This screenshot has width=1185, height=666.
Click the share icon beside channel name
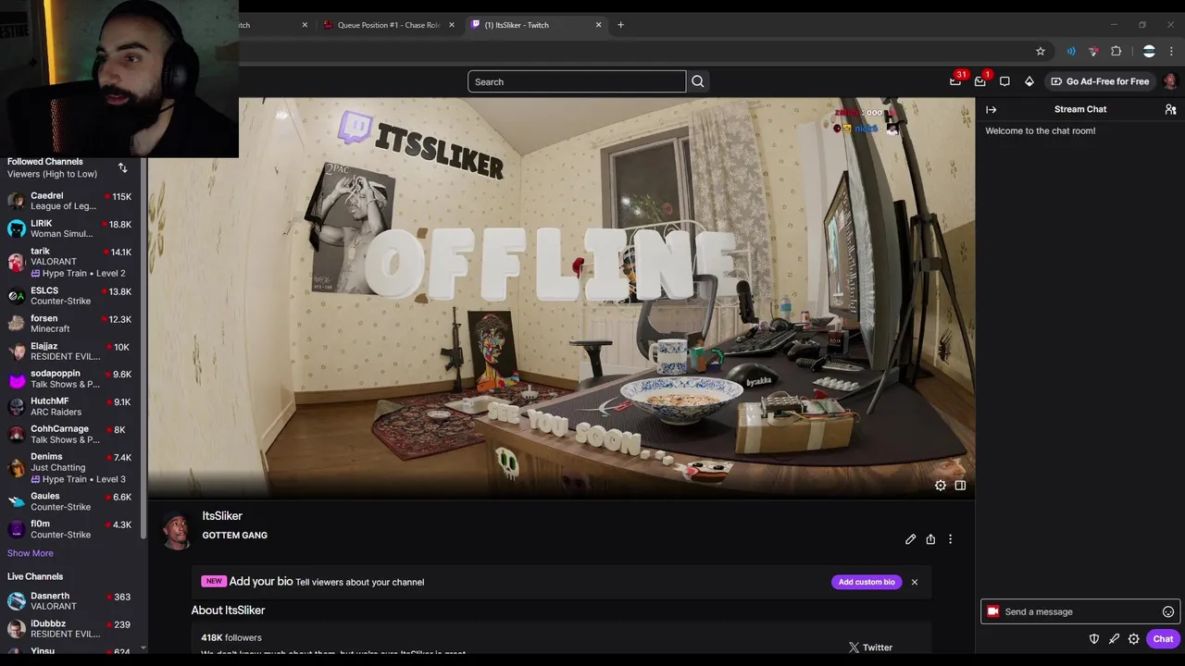point(930,539)
